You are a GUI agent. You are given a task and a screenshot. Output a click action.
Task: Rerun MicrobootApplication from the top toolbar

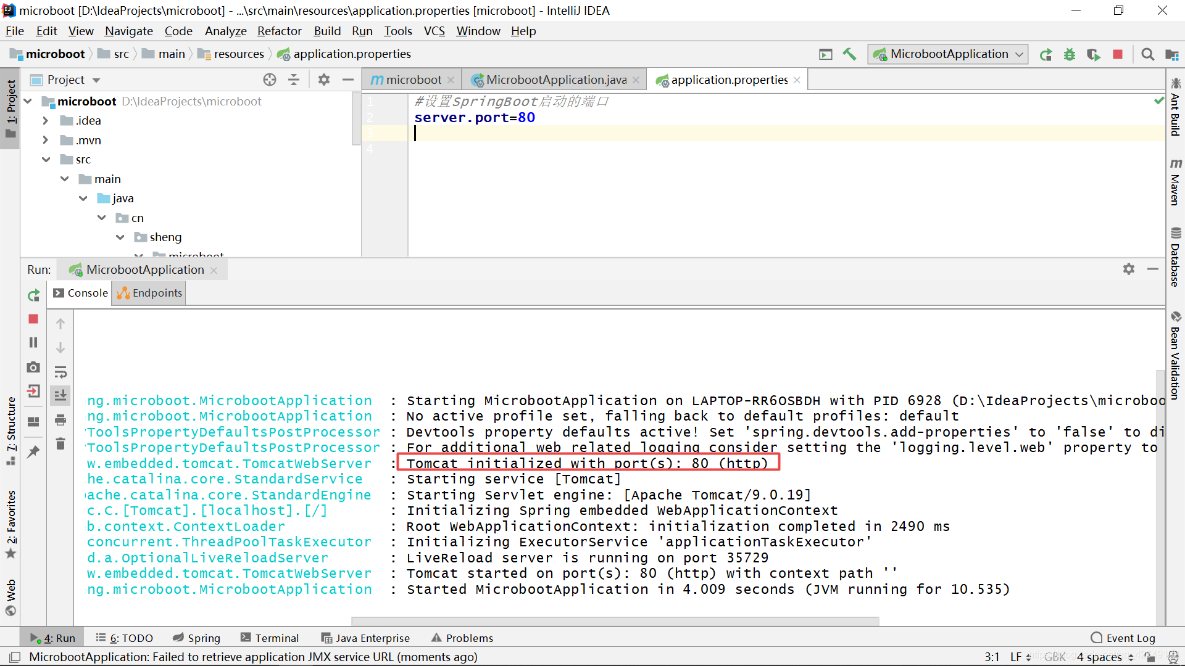1046,55
